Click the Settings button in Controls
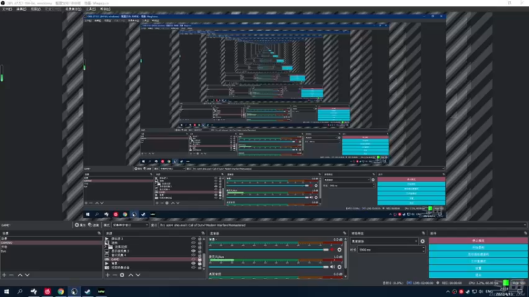Image resolution: width=529 pixels, height=297 pixels. tap(478, 269)
